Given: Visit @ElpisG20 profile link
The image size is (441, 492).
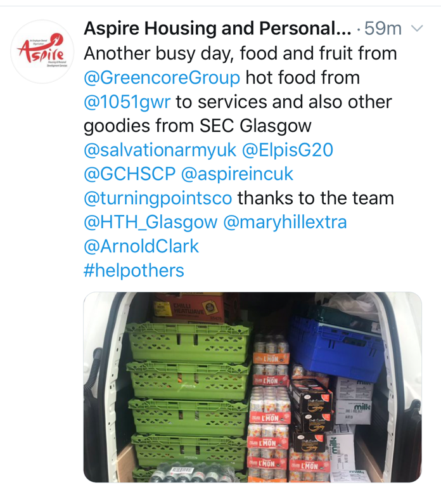Looking at the screenshot, I should pos(287,150).
